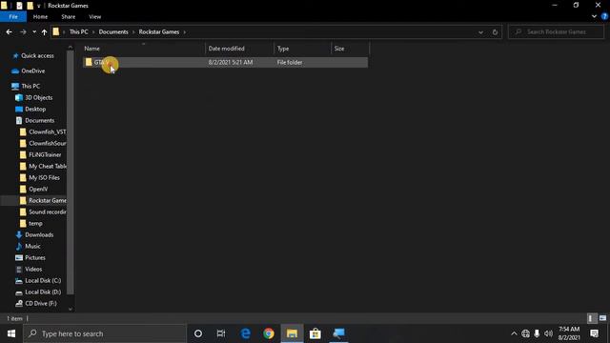This screenshot has height=343, width=610.
Task: Click the navigation pane scrollbar
Action: tap(71, 171)
